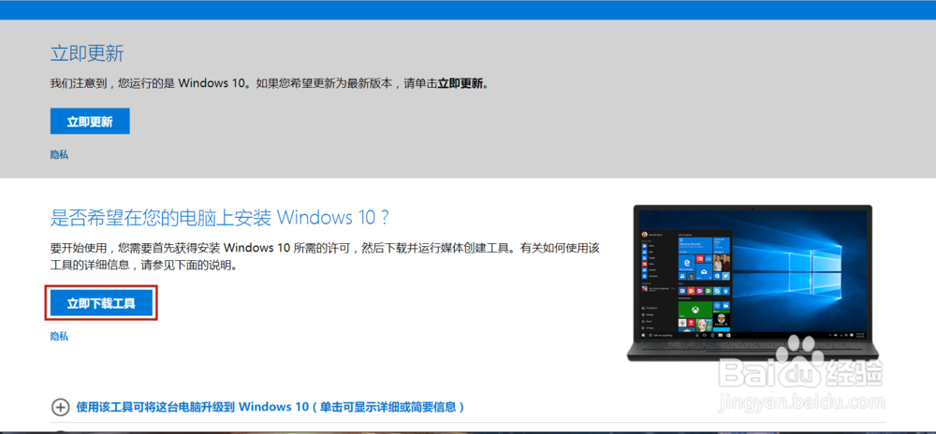Click the Windows 10 laptop image
Screen dimensions: 936x434
pyautogui.click(x=751, y=283)
